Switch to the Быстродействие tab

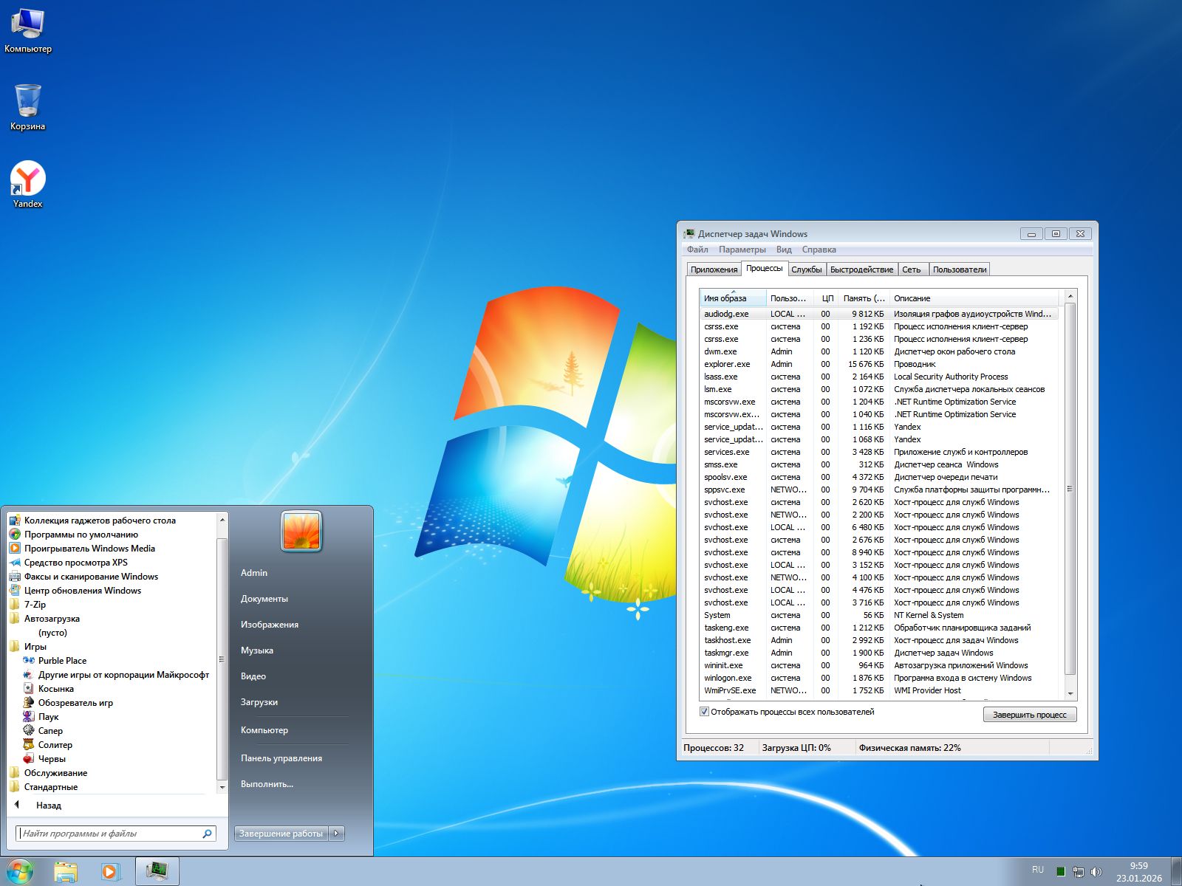point(861,269)
